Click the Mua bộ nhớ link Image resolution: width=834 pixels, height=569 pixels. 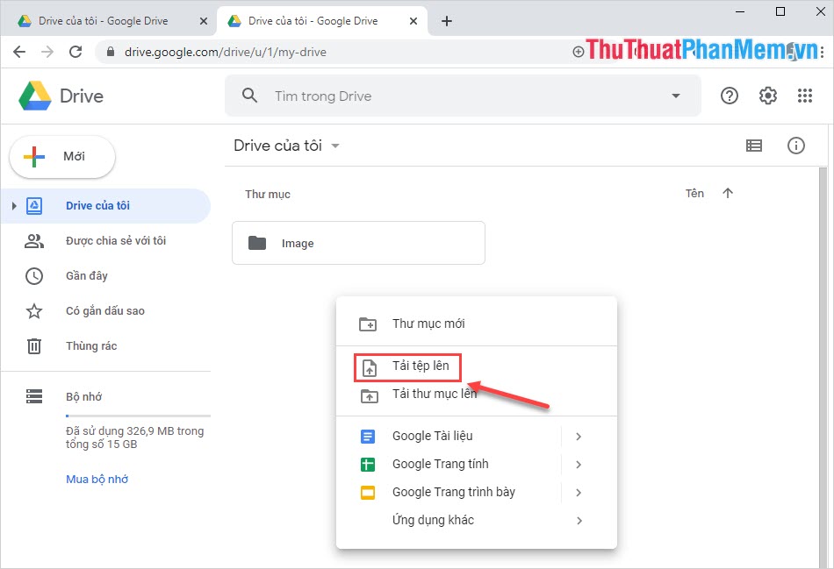(97, 480)
